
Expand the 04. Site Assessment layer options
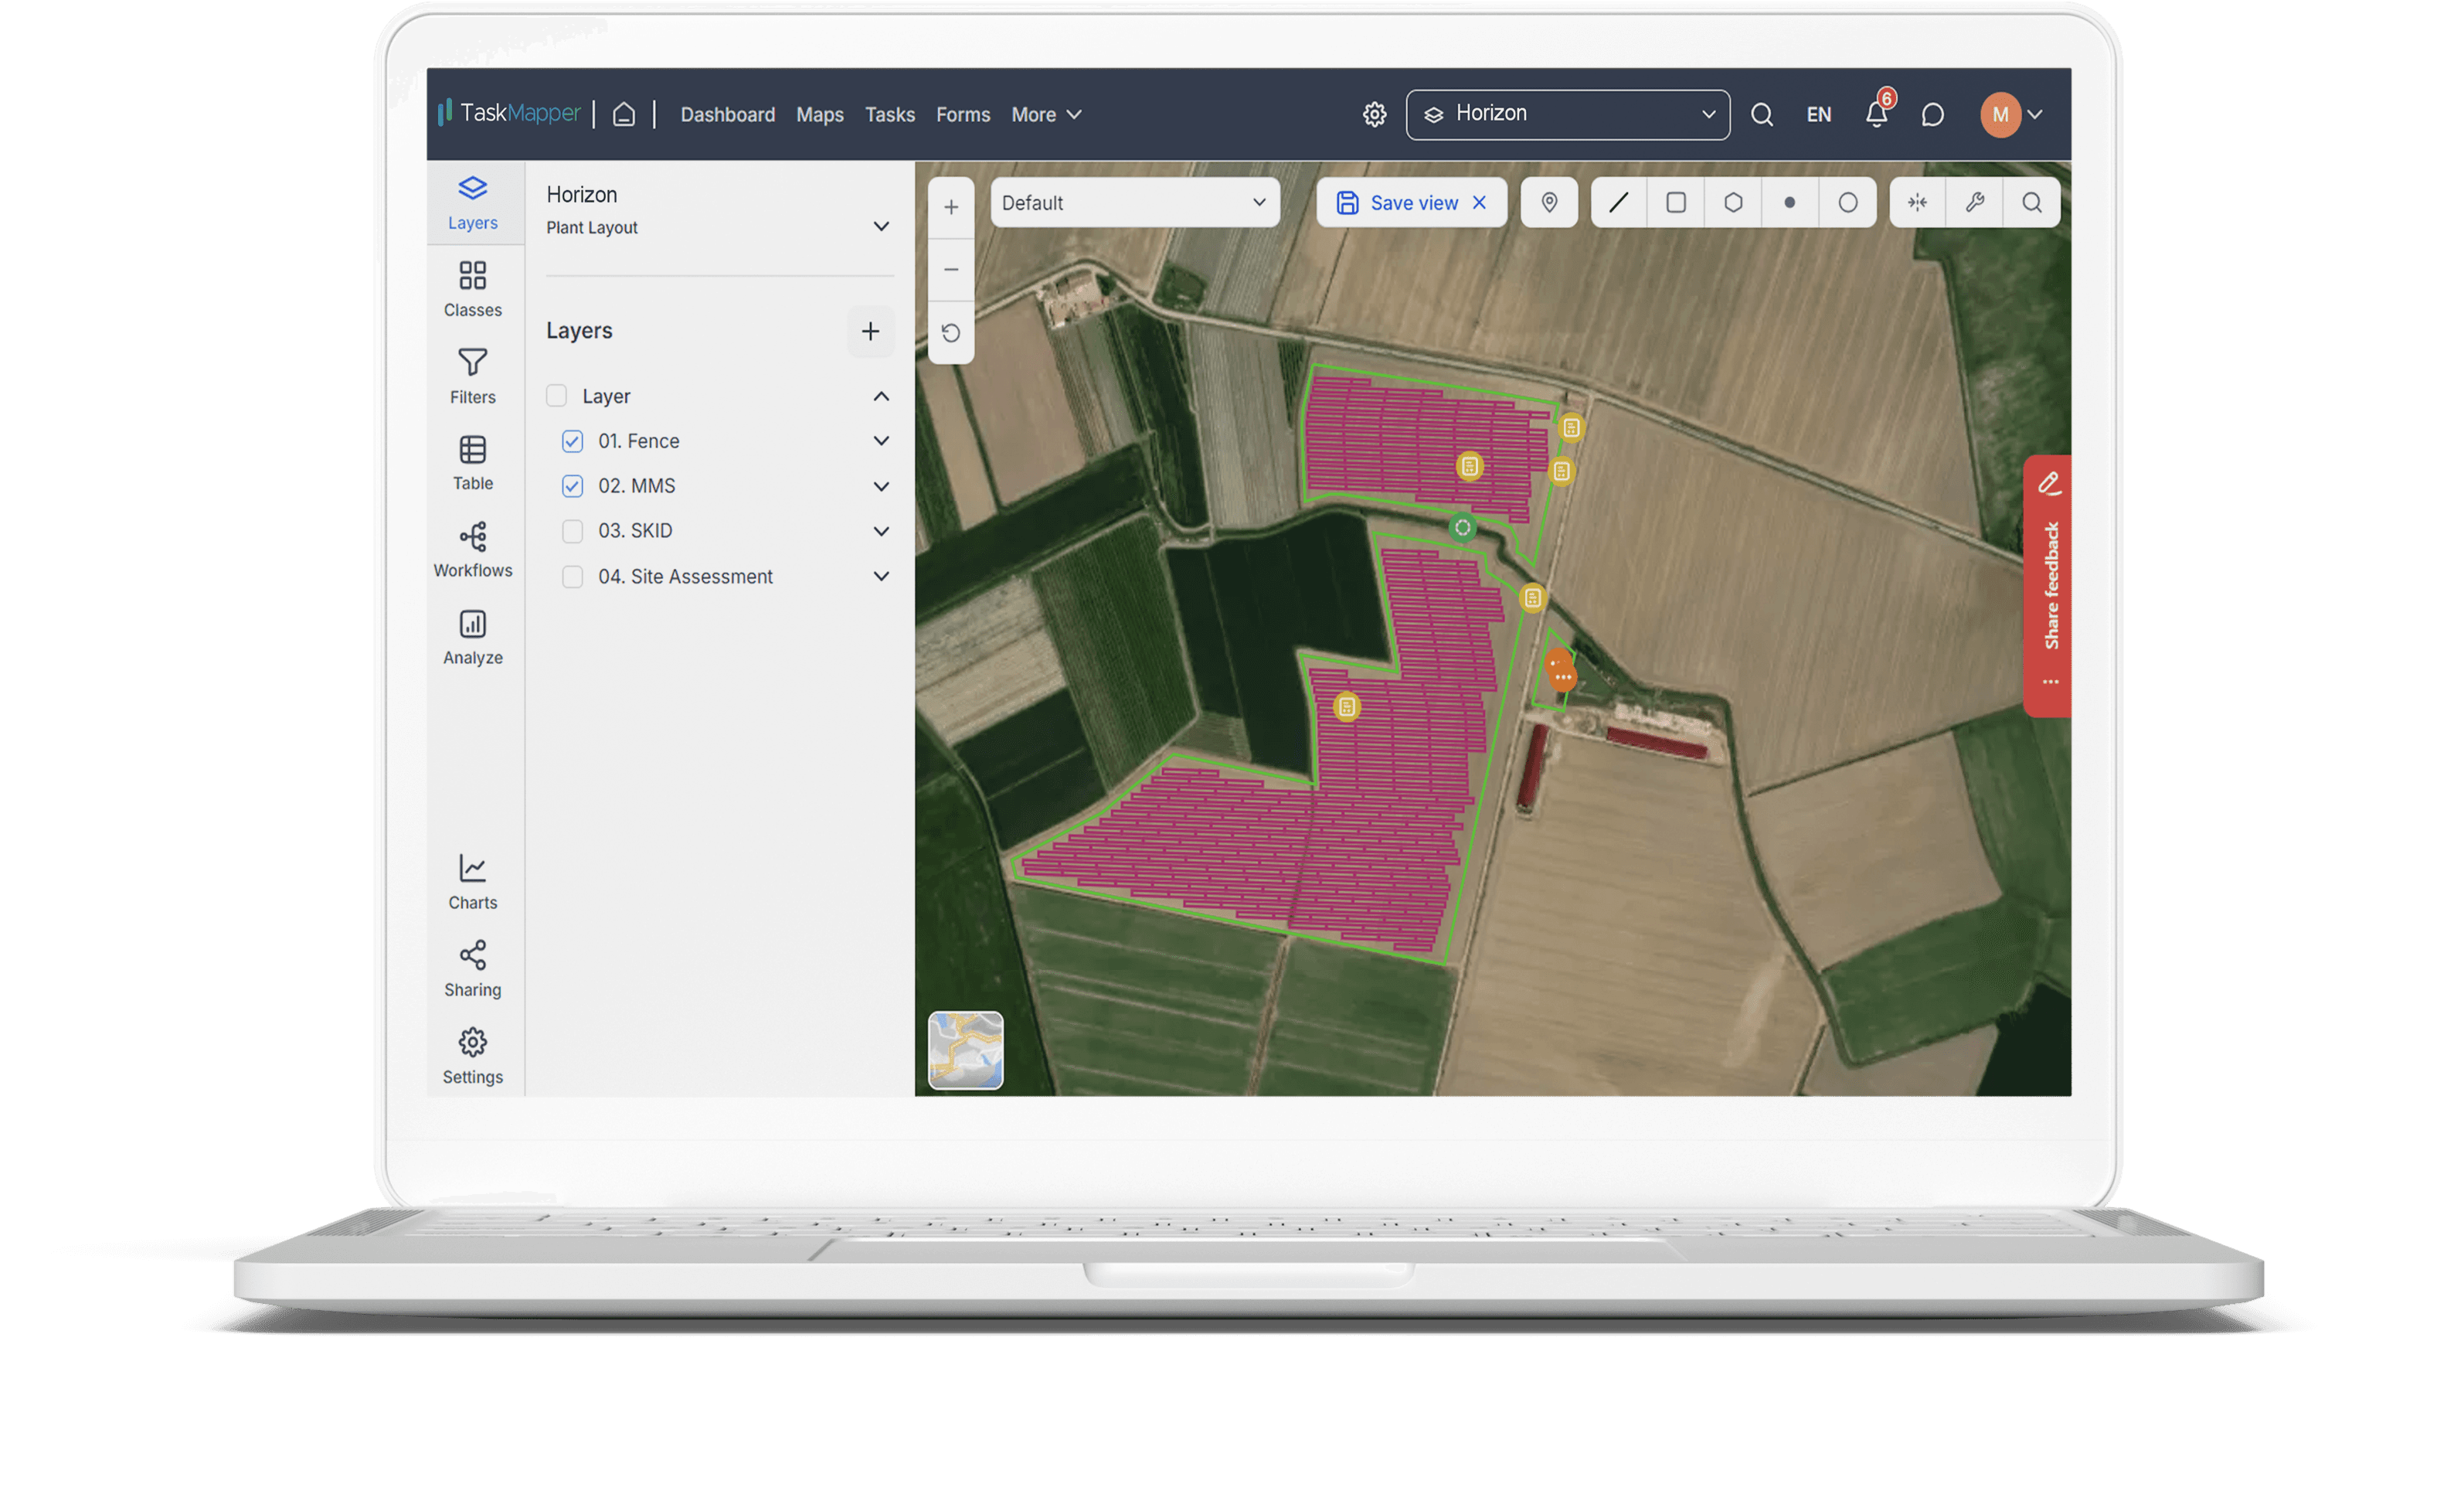[x=881, y=577]
